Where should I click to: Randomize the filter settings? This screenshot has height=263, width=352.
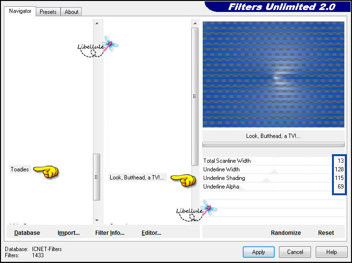(286, 232)
